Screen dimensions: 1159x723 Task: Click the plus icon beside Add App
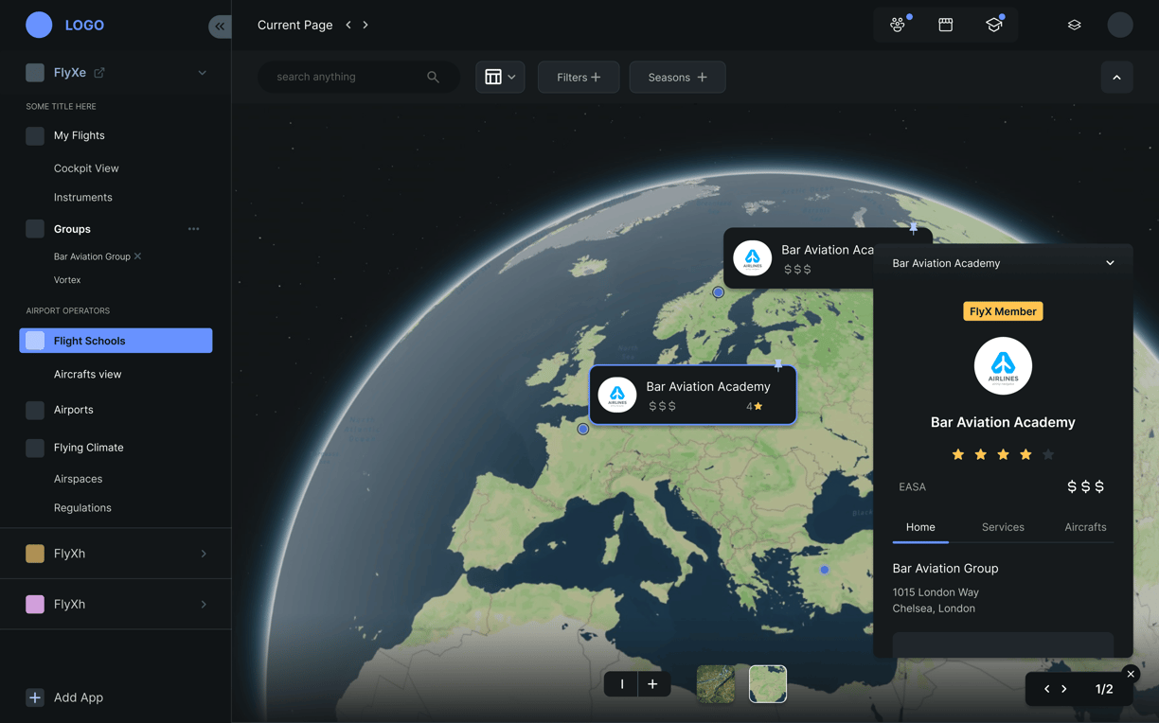(x=35, y=697)
